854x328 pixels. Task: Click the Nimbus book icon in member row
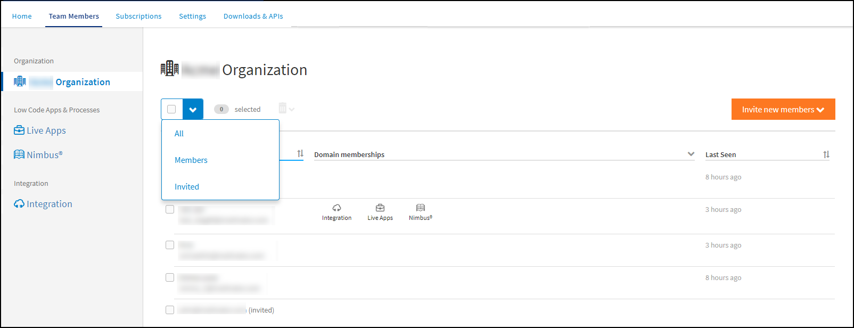(x=421, y=208)
